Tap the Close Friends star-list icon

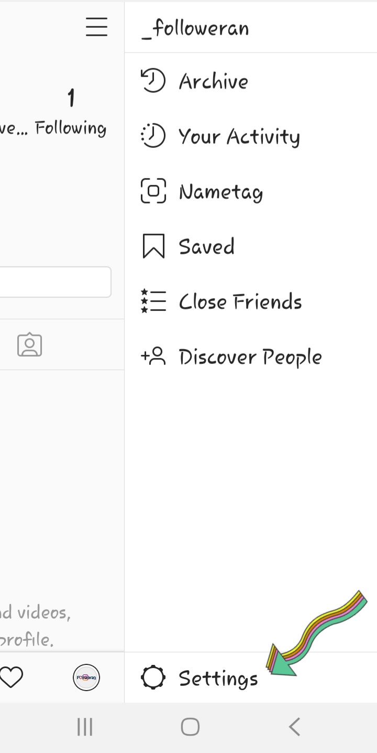153,302
